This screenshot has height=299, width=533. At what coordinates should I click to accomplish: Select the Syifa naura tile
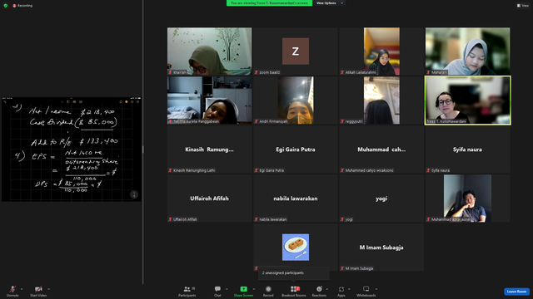467,149
